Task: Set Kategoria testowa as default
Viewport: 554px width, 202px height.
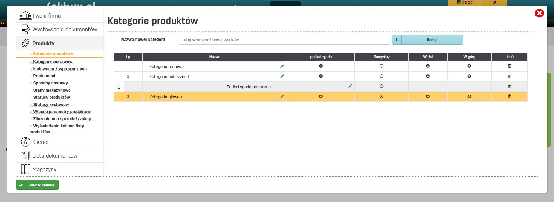Action: click(x=382, y=66)
